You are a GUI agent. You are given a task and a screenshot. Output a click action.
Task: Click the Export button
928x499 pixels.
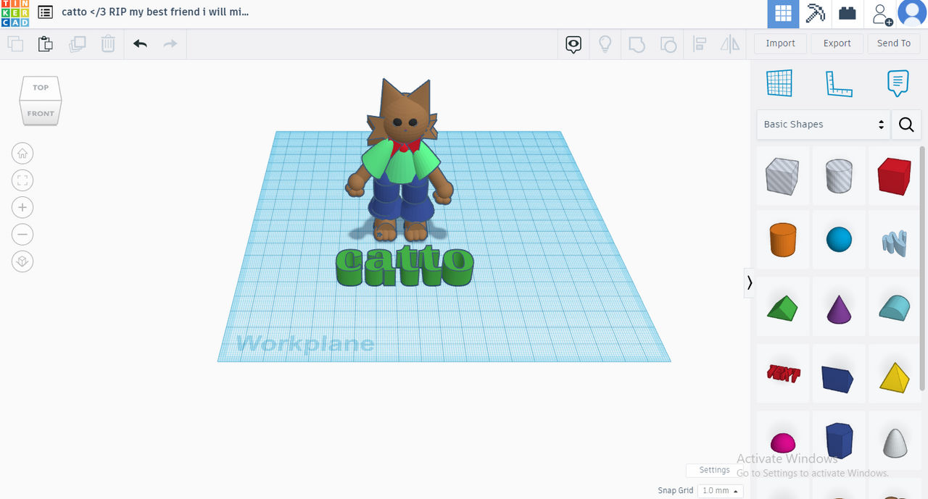point(837,43)
